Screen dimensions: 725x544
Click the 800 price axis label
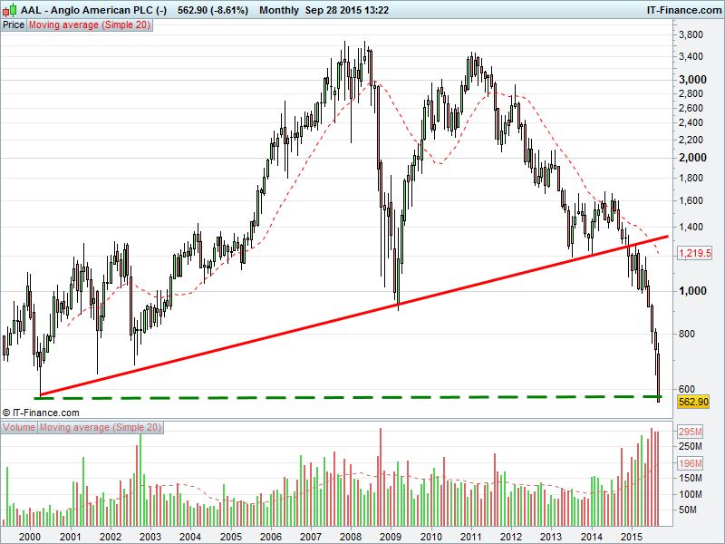tap(687, 334)
